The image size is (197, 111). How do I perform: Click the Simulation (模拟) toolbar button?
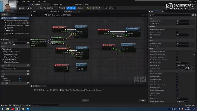click(80, 8)
